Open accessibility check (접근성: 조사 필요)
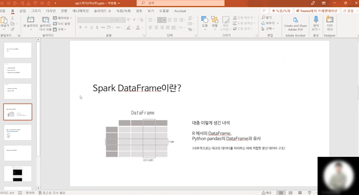Viewport: 359px width, 195px height. pyautogui.click(x=52, y=193)
